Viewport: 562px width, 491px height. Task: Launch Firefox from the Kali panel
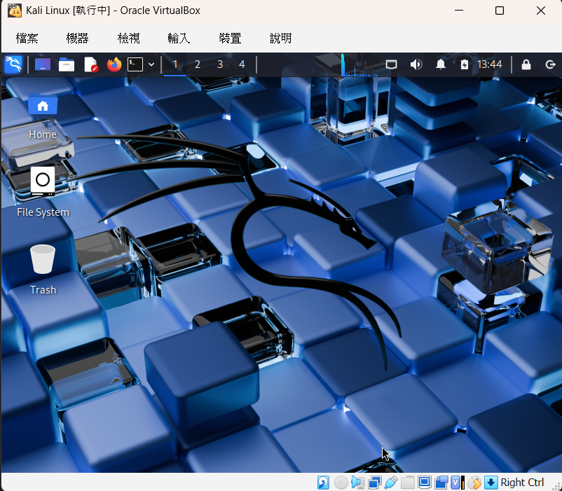[x=114, y=64]
